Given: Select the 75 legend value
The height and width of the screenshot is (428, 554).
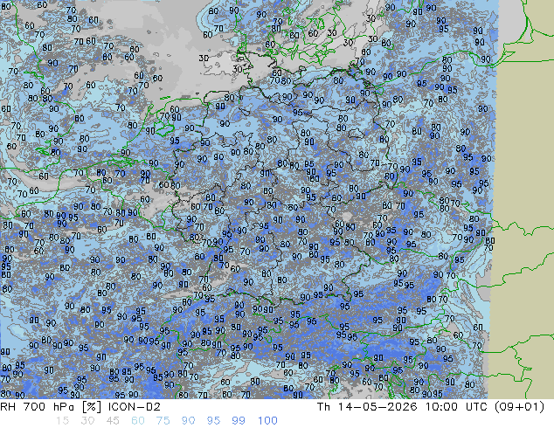Looking at the screenshot, I should pos(163,421).
